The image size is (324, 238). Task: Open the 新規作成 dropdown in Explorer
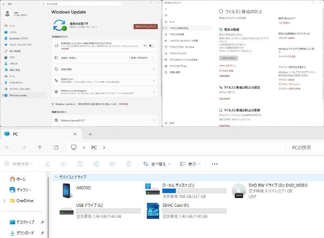pos(19,164)
